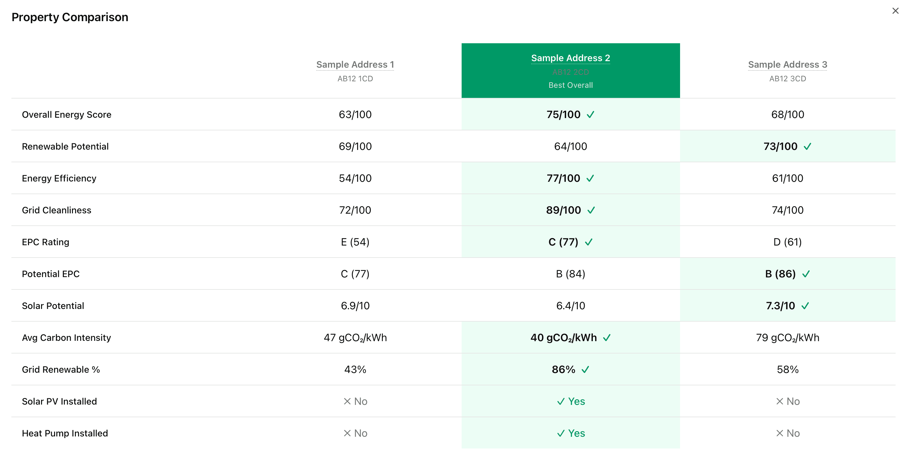
Task: Click the checkmark beside C (77) EPC Rating
Action: pyautogui.click(x=589, y=242)
